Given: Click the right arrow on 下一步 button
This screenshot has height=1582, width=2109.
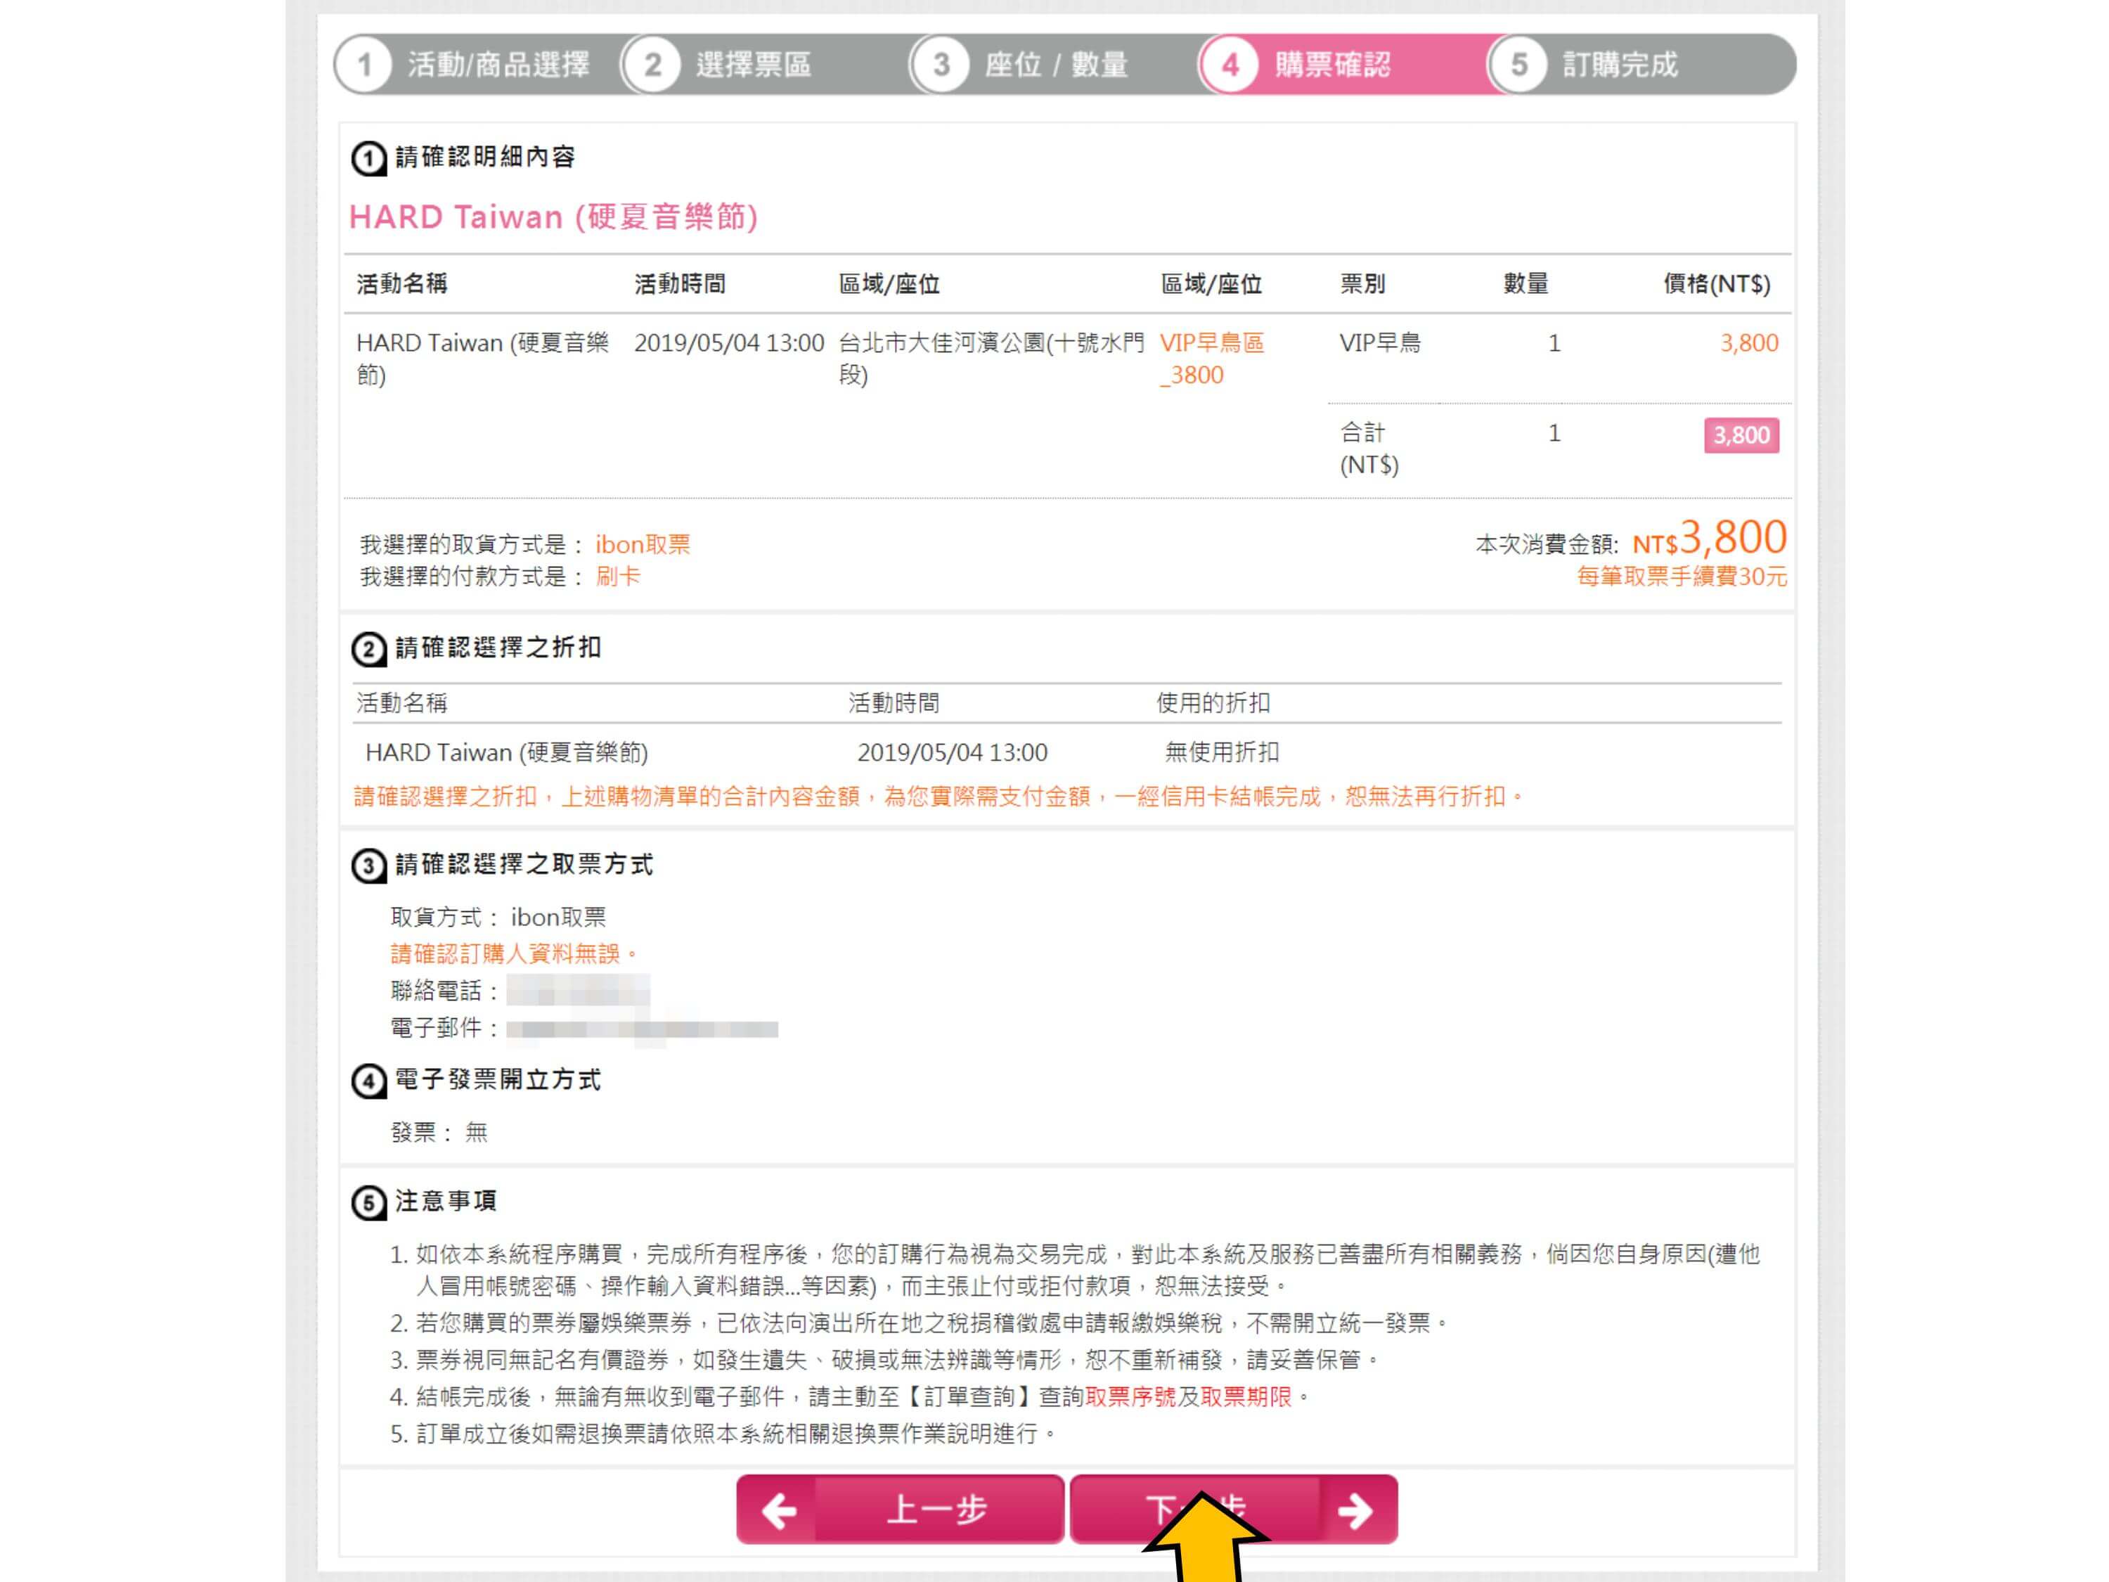Looking at the screenshot, I should click(x=1355, y=1510).
